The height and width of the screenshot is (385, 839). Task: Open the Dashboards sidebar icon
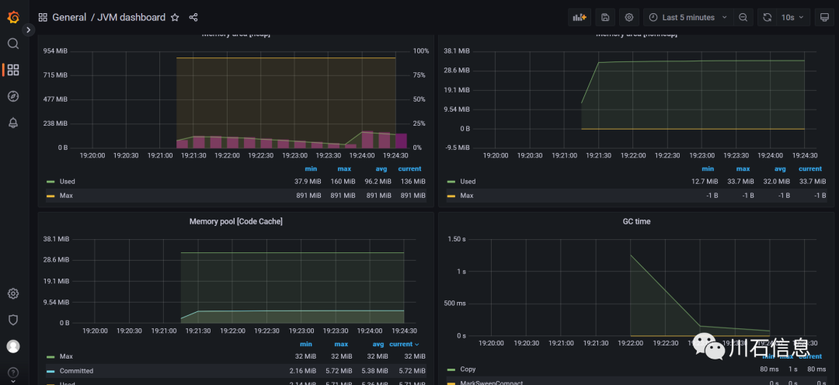(x=13, y=70)
